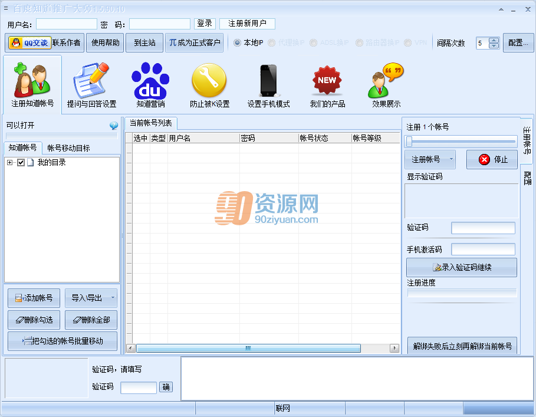Click the 注册进度 progress bar
The image size is (536, 417).
pos(462,293)
